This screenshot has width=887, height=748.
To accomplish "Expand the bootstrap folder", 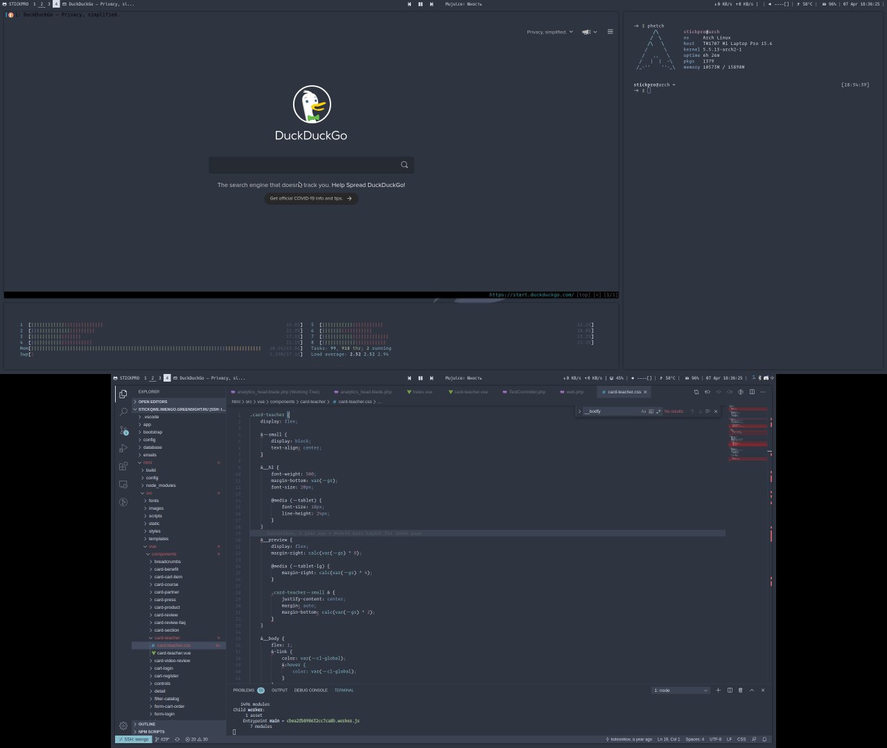I will (x=179, y=432).
